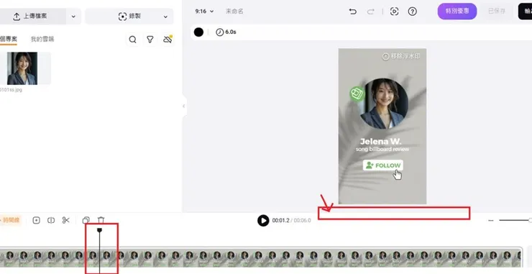
Task: Click the trash delete icon
Action: point(101,220)
